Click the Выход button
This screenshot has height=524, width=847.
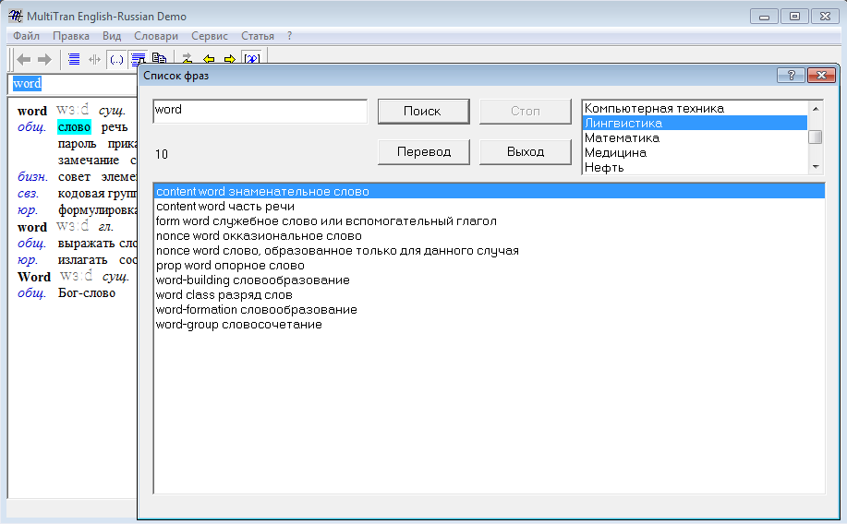525,151
